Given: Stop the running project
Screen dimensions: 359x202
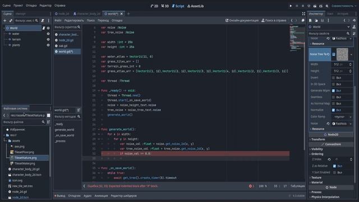Looking at the screenshot, I should (x=303, y=6).
